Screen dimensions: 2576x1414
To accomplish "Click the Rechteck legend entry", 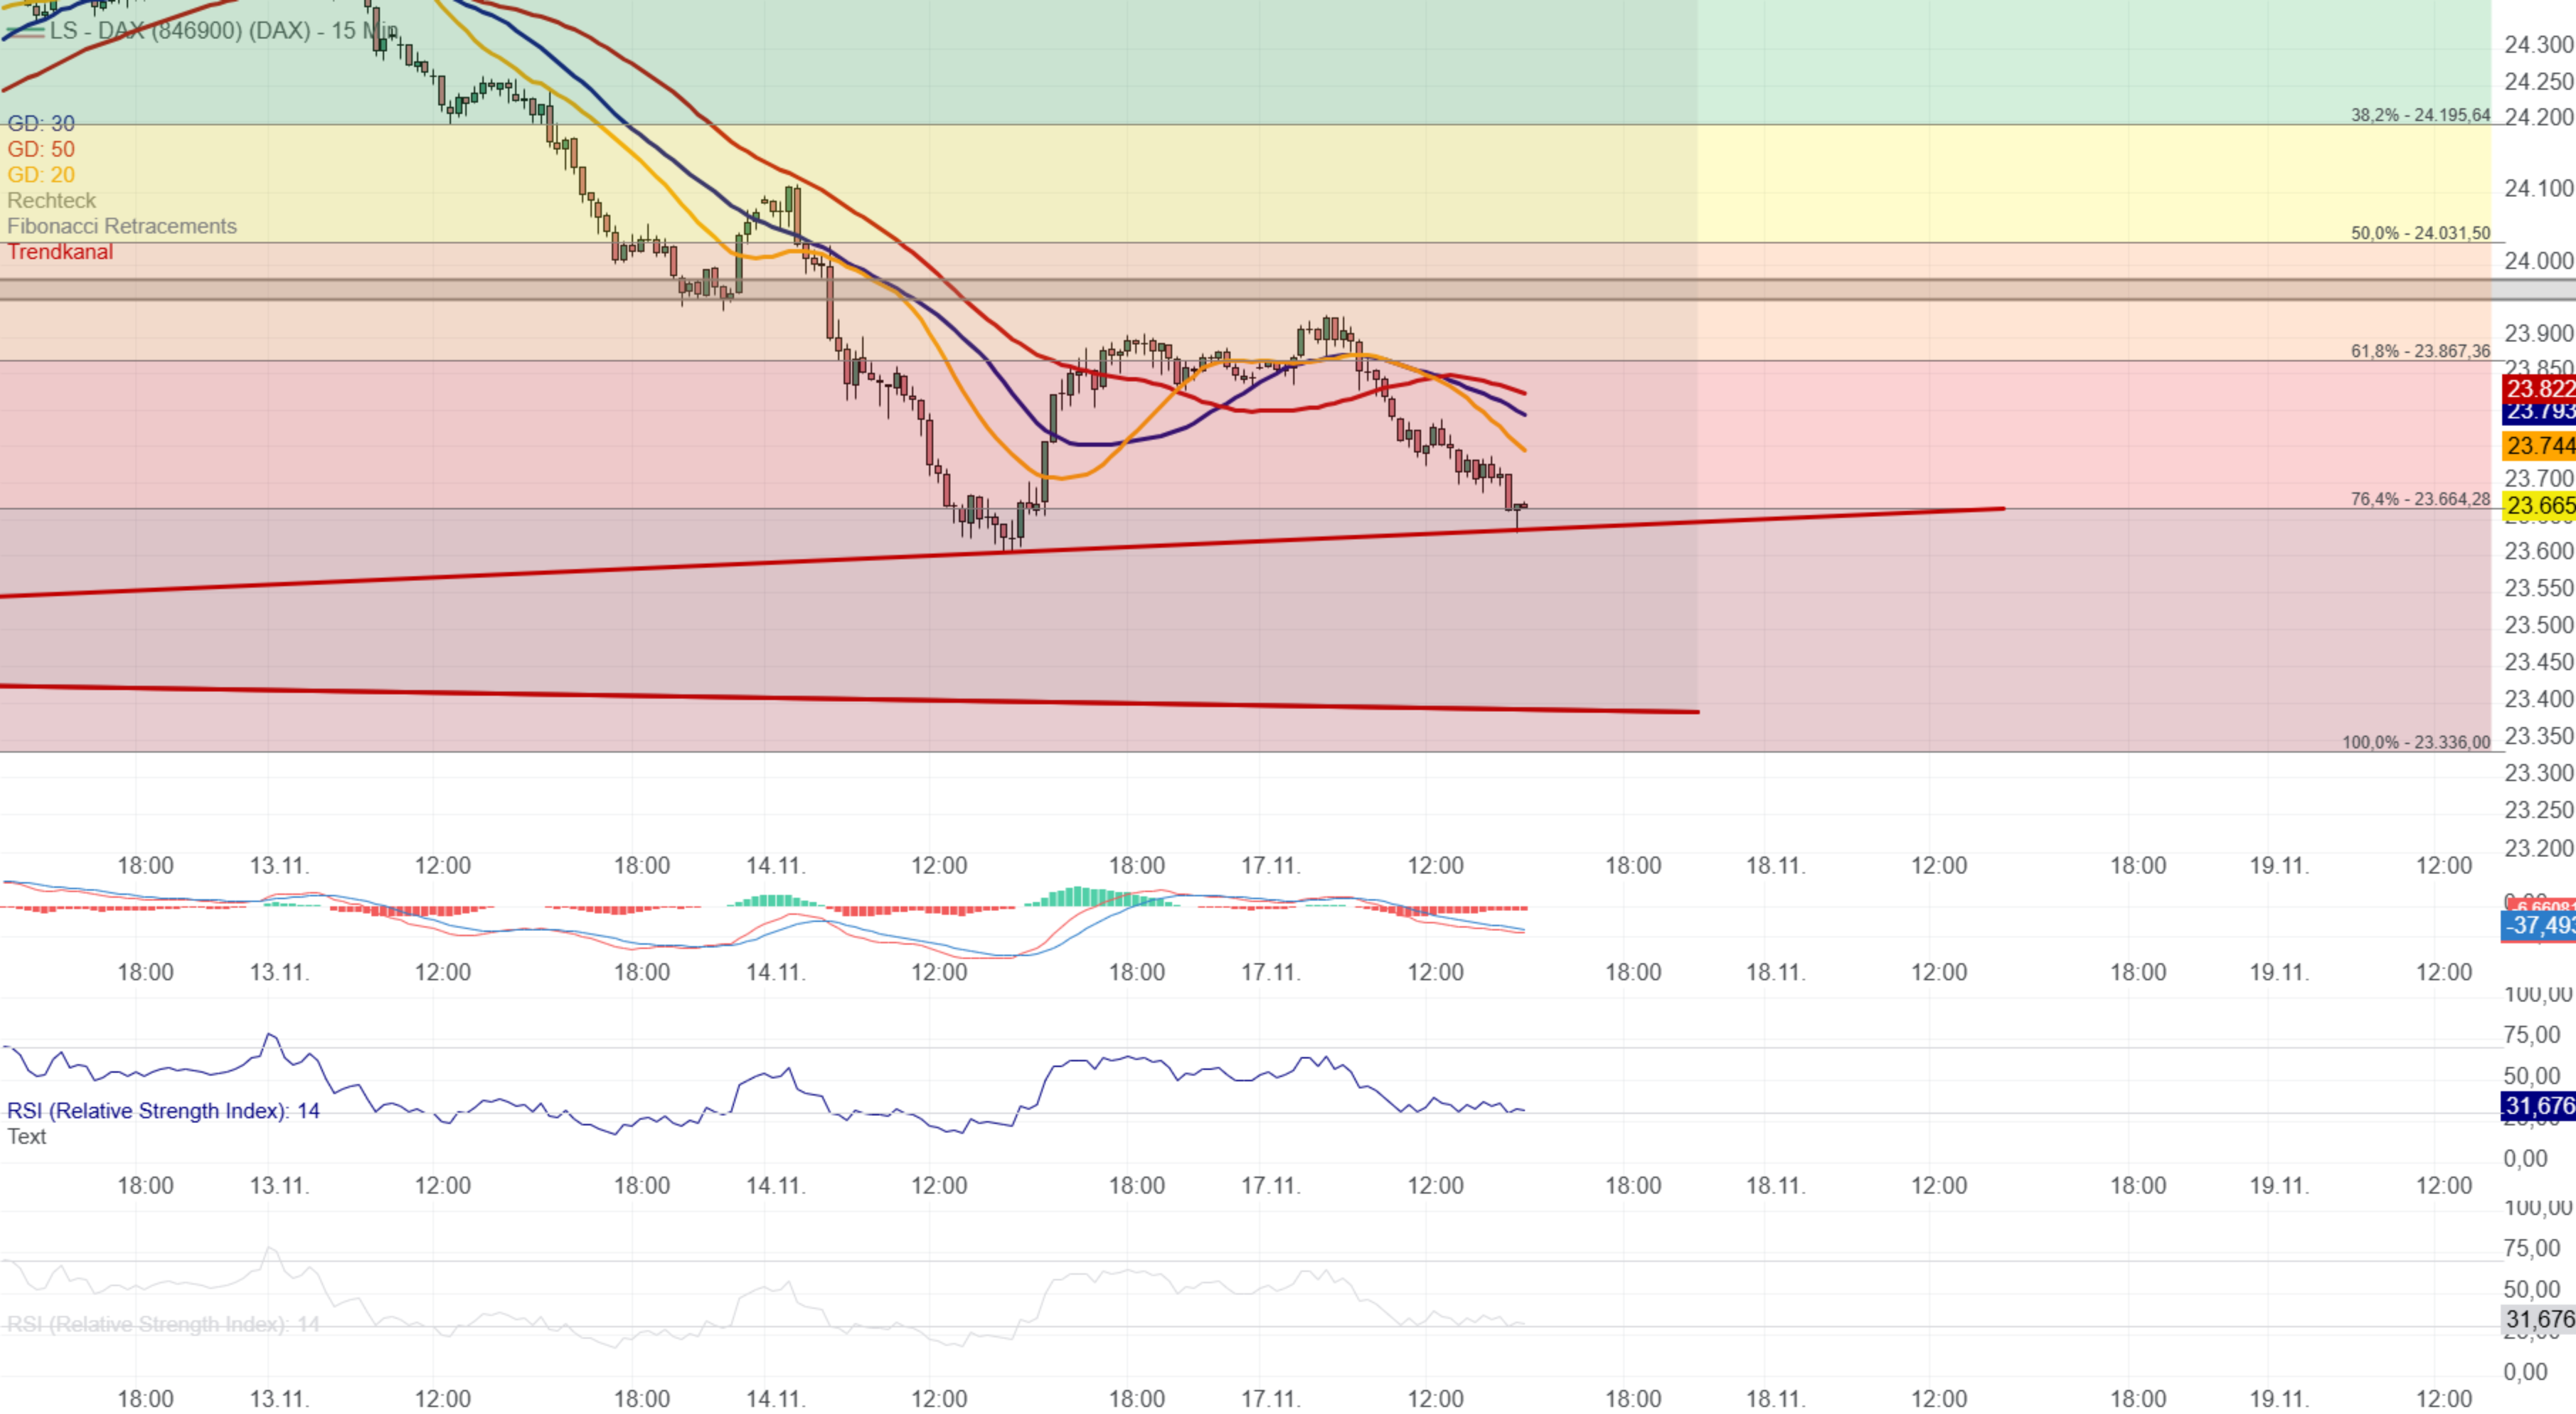I will [x=51, y=201].
